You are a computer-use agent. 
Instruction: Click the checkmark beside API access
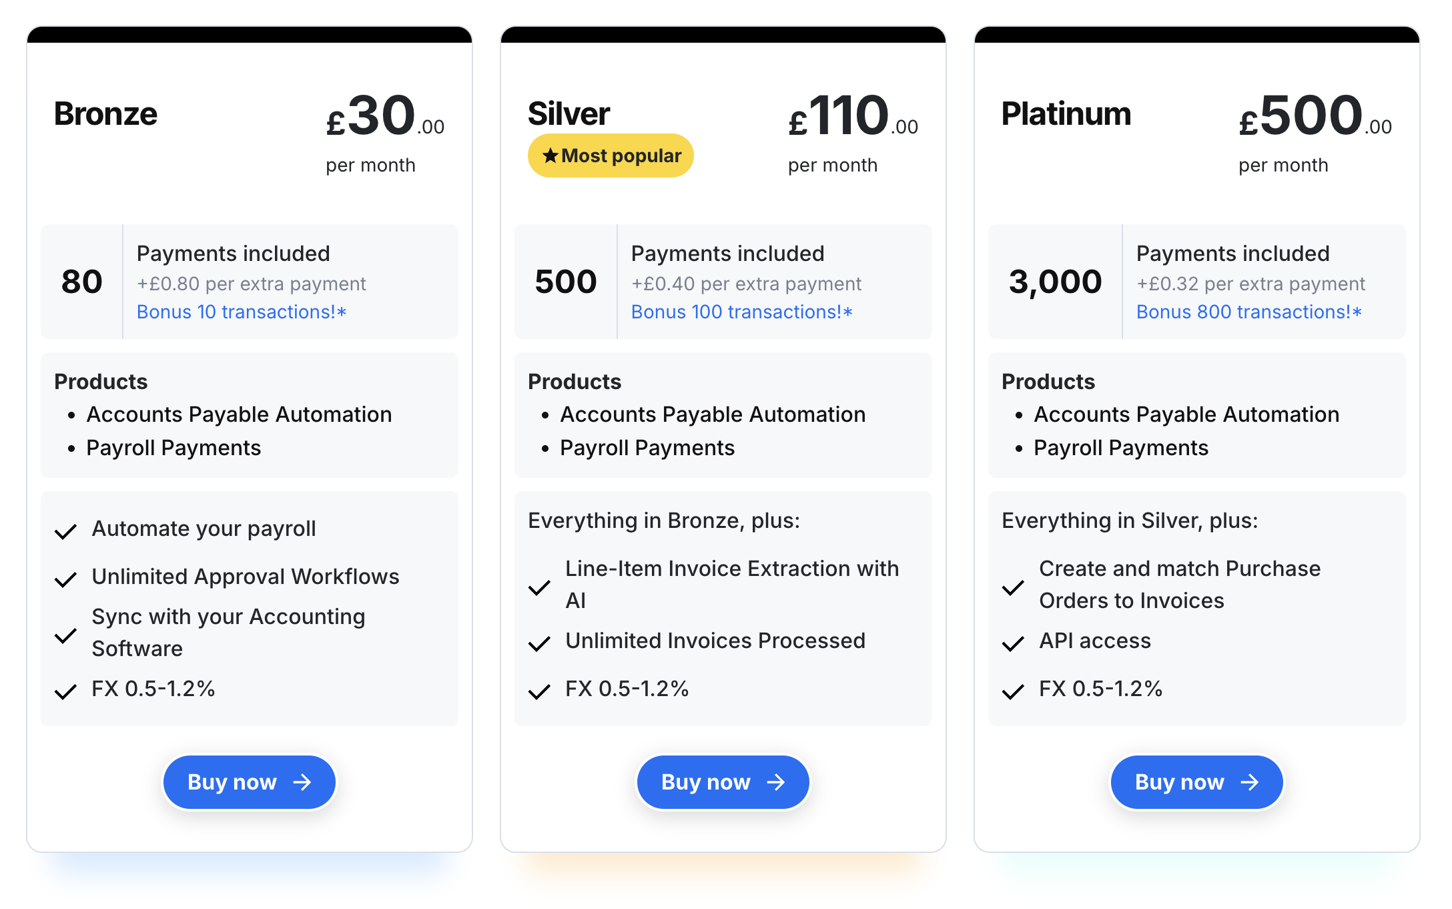1013,643
